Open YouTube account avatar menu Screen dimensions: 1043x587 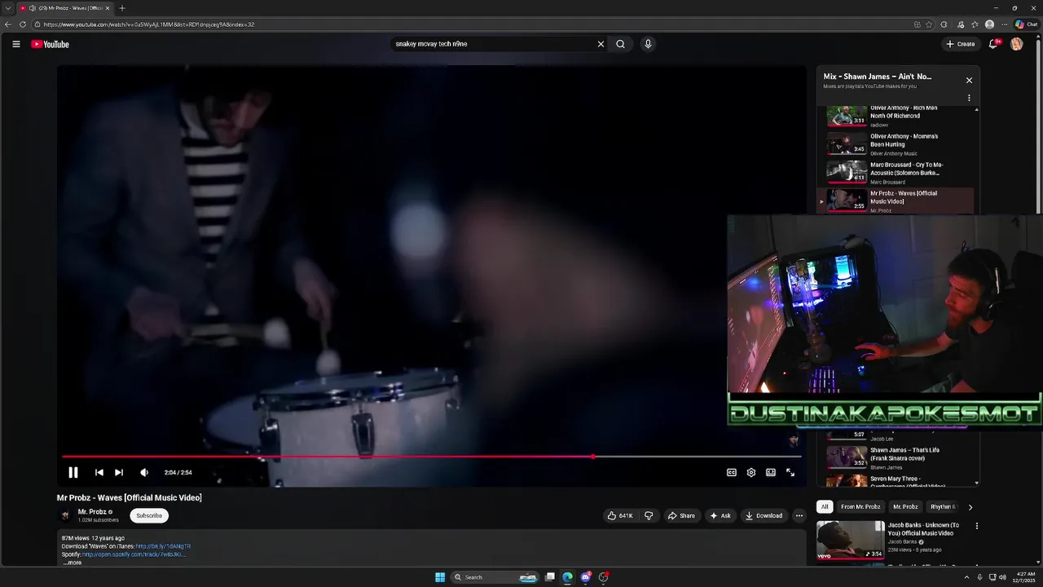[x=1016, y=44]
